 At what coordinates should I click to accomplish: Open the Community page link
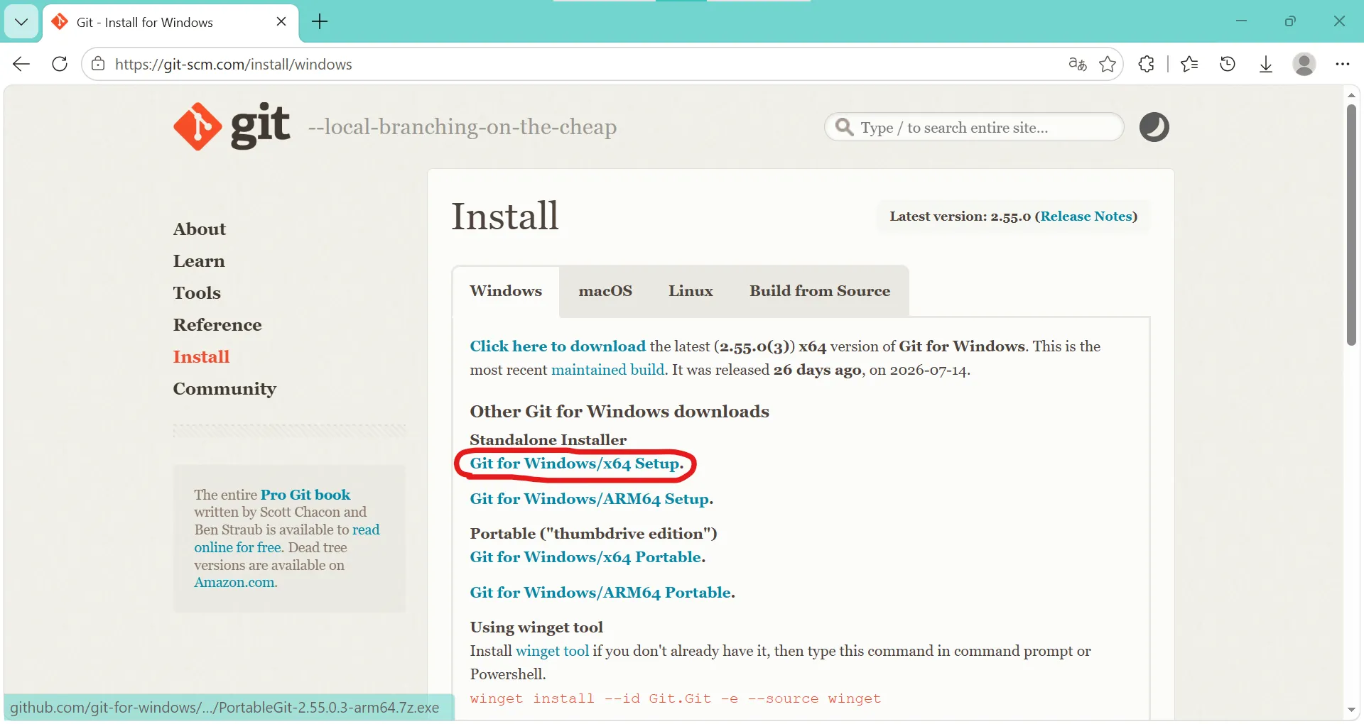click(x=224, y=389)
